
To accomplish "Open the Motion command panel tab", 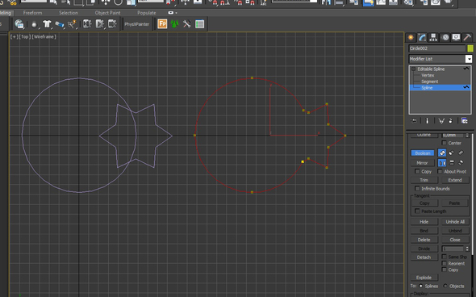I will click(445, 37).
